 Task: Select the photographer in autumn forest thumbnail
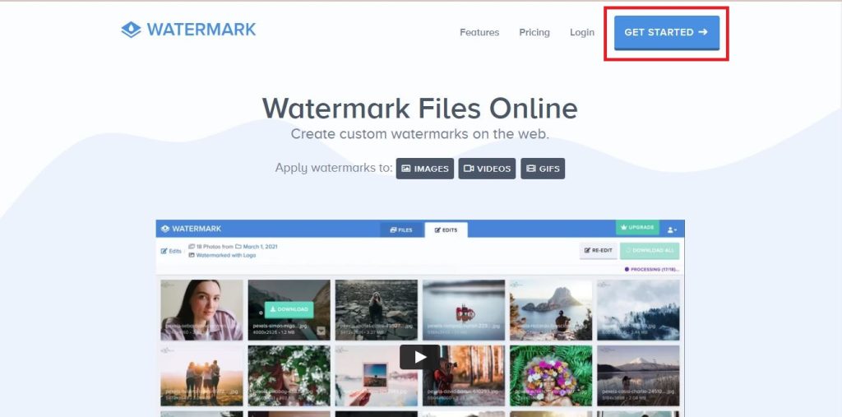pos(464,376)
